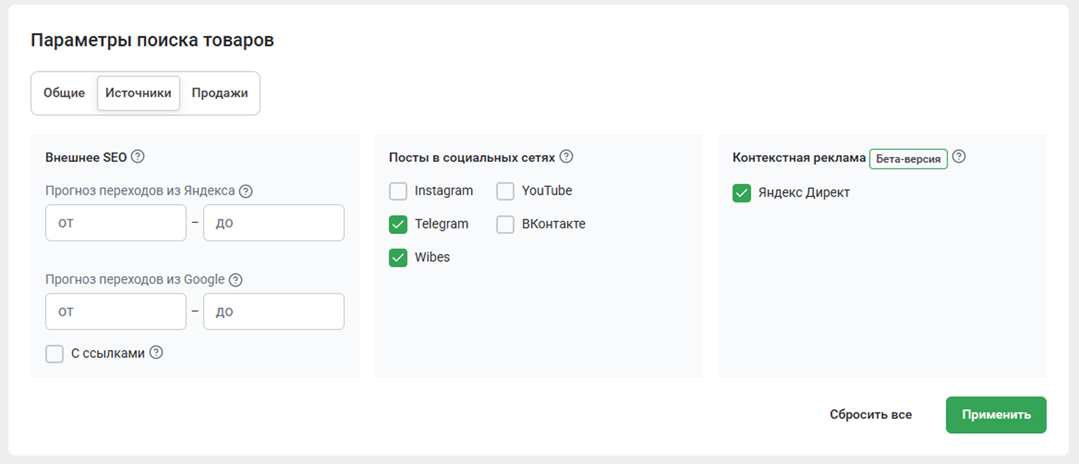Viewport: 1079px width, 464px height.
Task: Switch to the Общие tab
Action: (64, 93)
